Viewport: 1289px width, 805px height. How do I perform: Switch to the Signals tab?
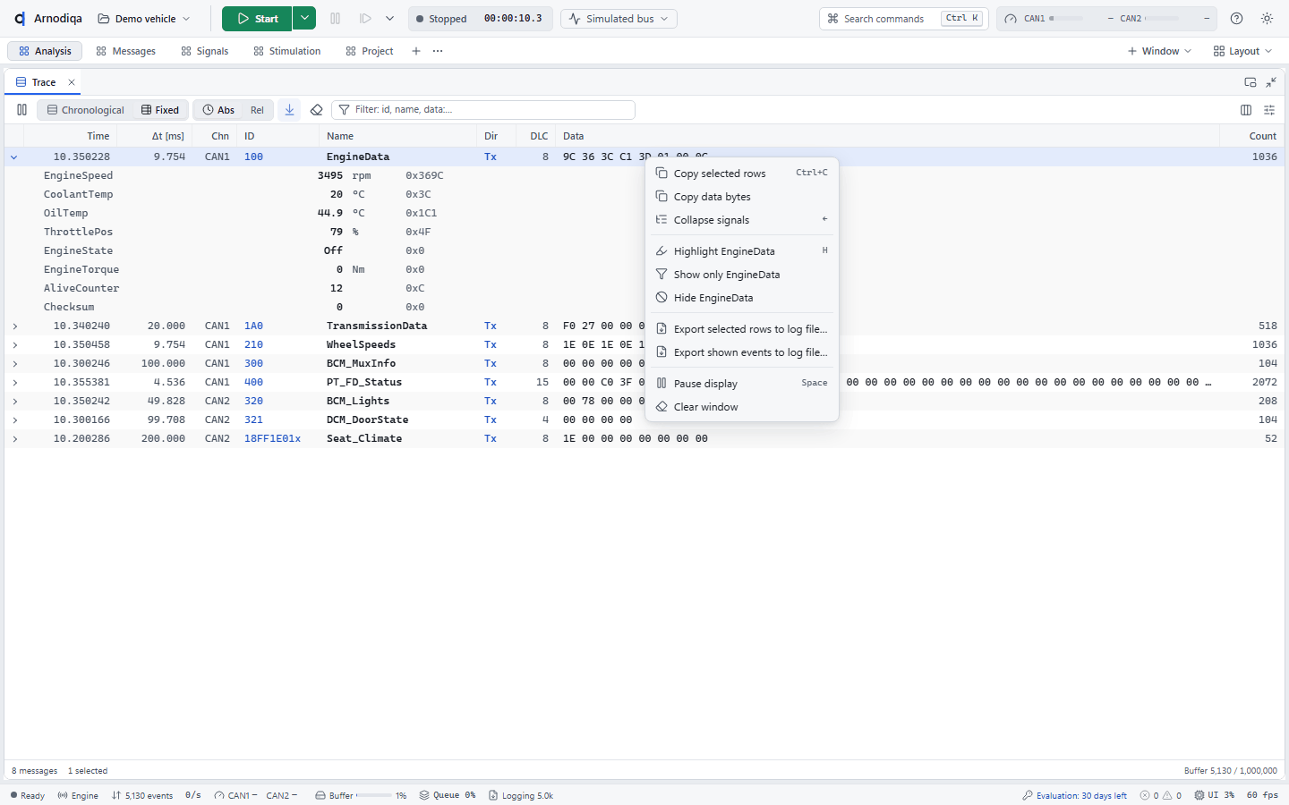pyautogui.click(x=205, y=51)
